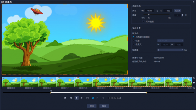Select the thumbnail at 00:00:03:21

coord(155,82)
